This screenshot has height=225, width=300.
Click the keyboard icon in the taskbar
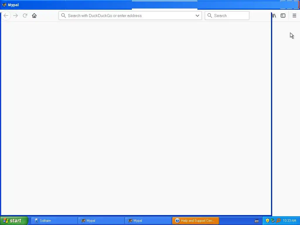click(257, 221)
